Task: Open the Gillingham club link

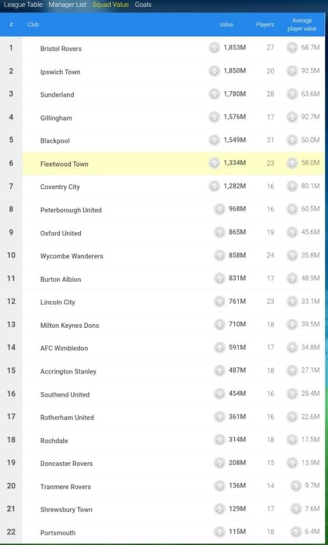Action: click(56, 118)
